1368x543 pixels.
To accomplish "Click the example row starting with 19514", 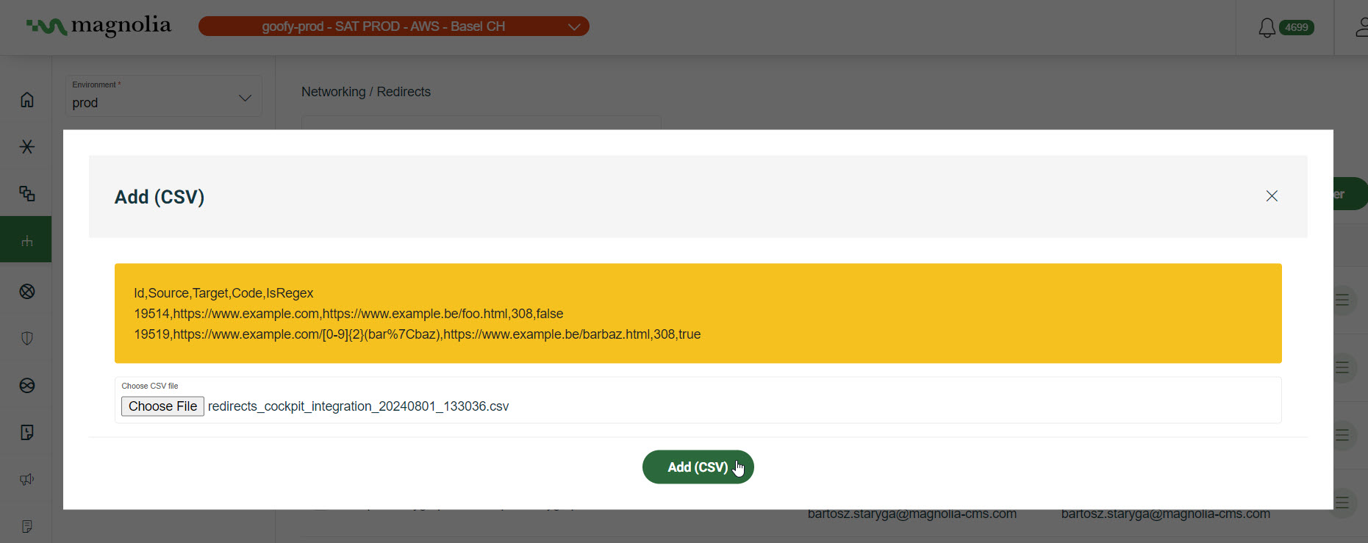I will 348,314.
